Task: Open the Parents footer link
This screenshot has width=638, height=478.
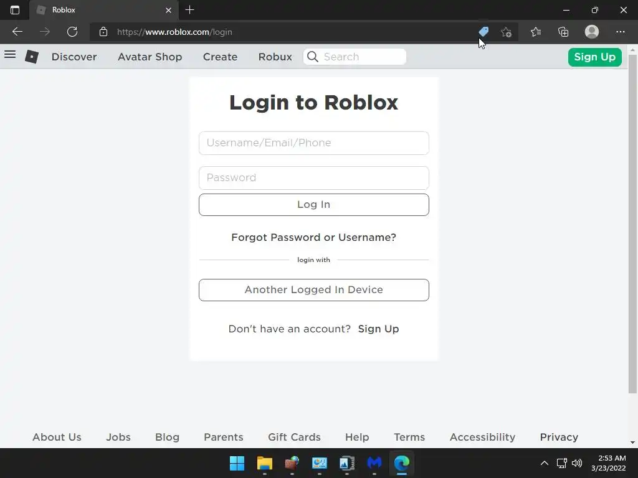Action: (x=224, y=437)
